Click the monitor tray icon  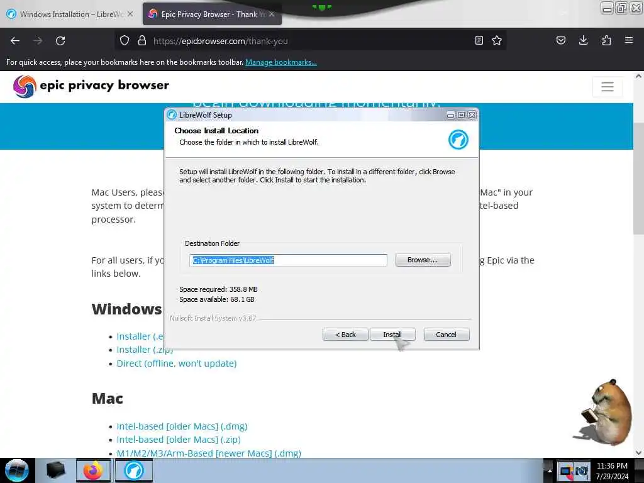[567, 471]
